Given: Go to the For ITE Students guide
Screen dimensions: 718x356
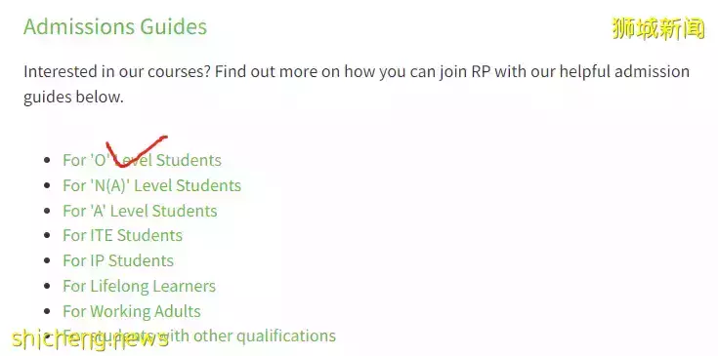Looking at the screenshot, I should pyautogui.click(x=123, y=236).
